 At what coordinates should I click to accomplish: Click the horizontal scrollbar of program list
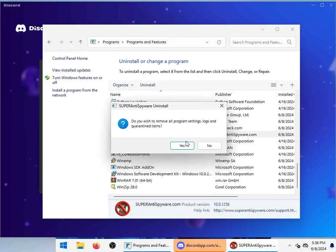point(176,196)
